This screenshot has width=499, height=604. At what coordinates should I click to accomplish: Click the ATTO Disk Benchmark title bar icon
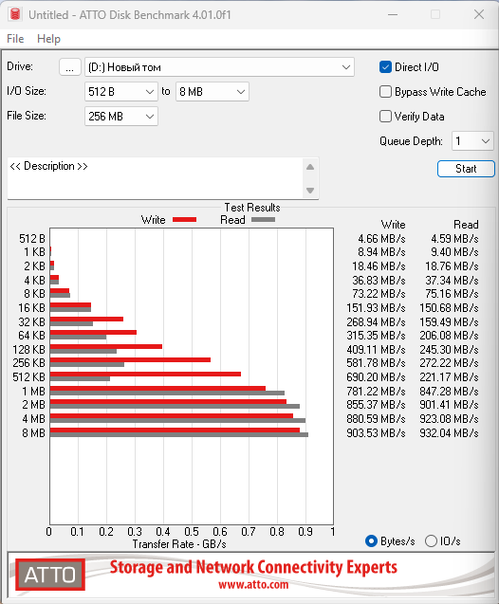[x=15, y=14]
